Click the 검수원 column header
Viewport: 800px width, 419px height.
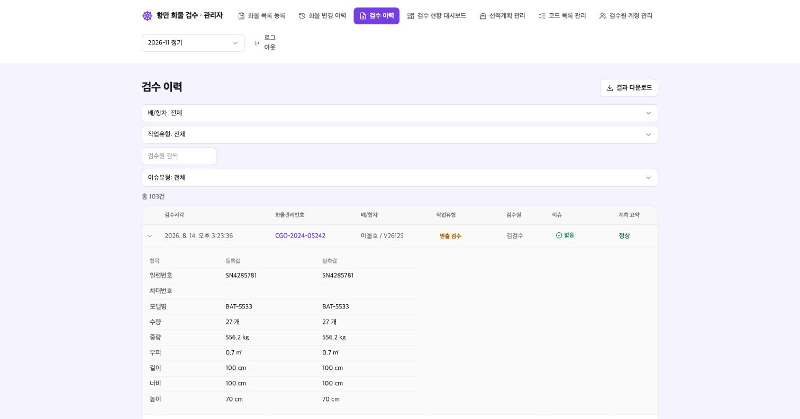click(513, 215)
